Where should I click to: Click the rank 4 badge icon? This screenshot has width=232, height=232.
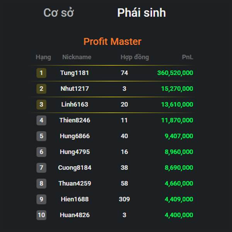point(41,120)
